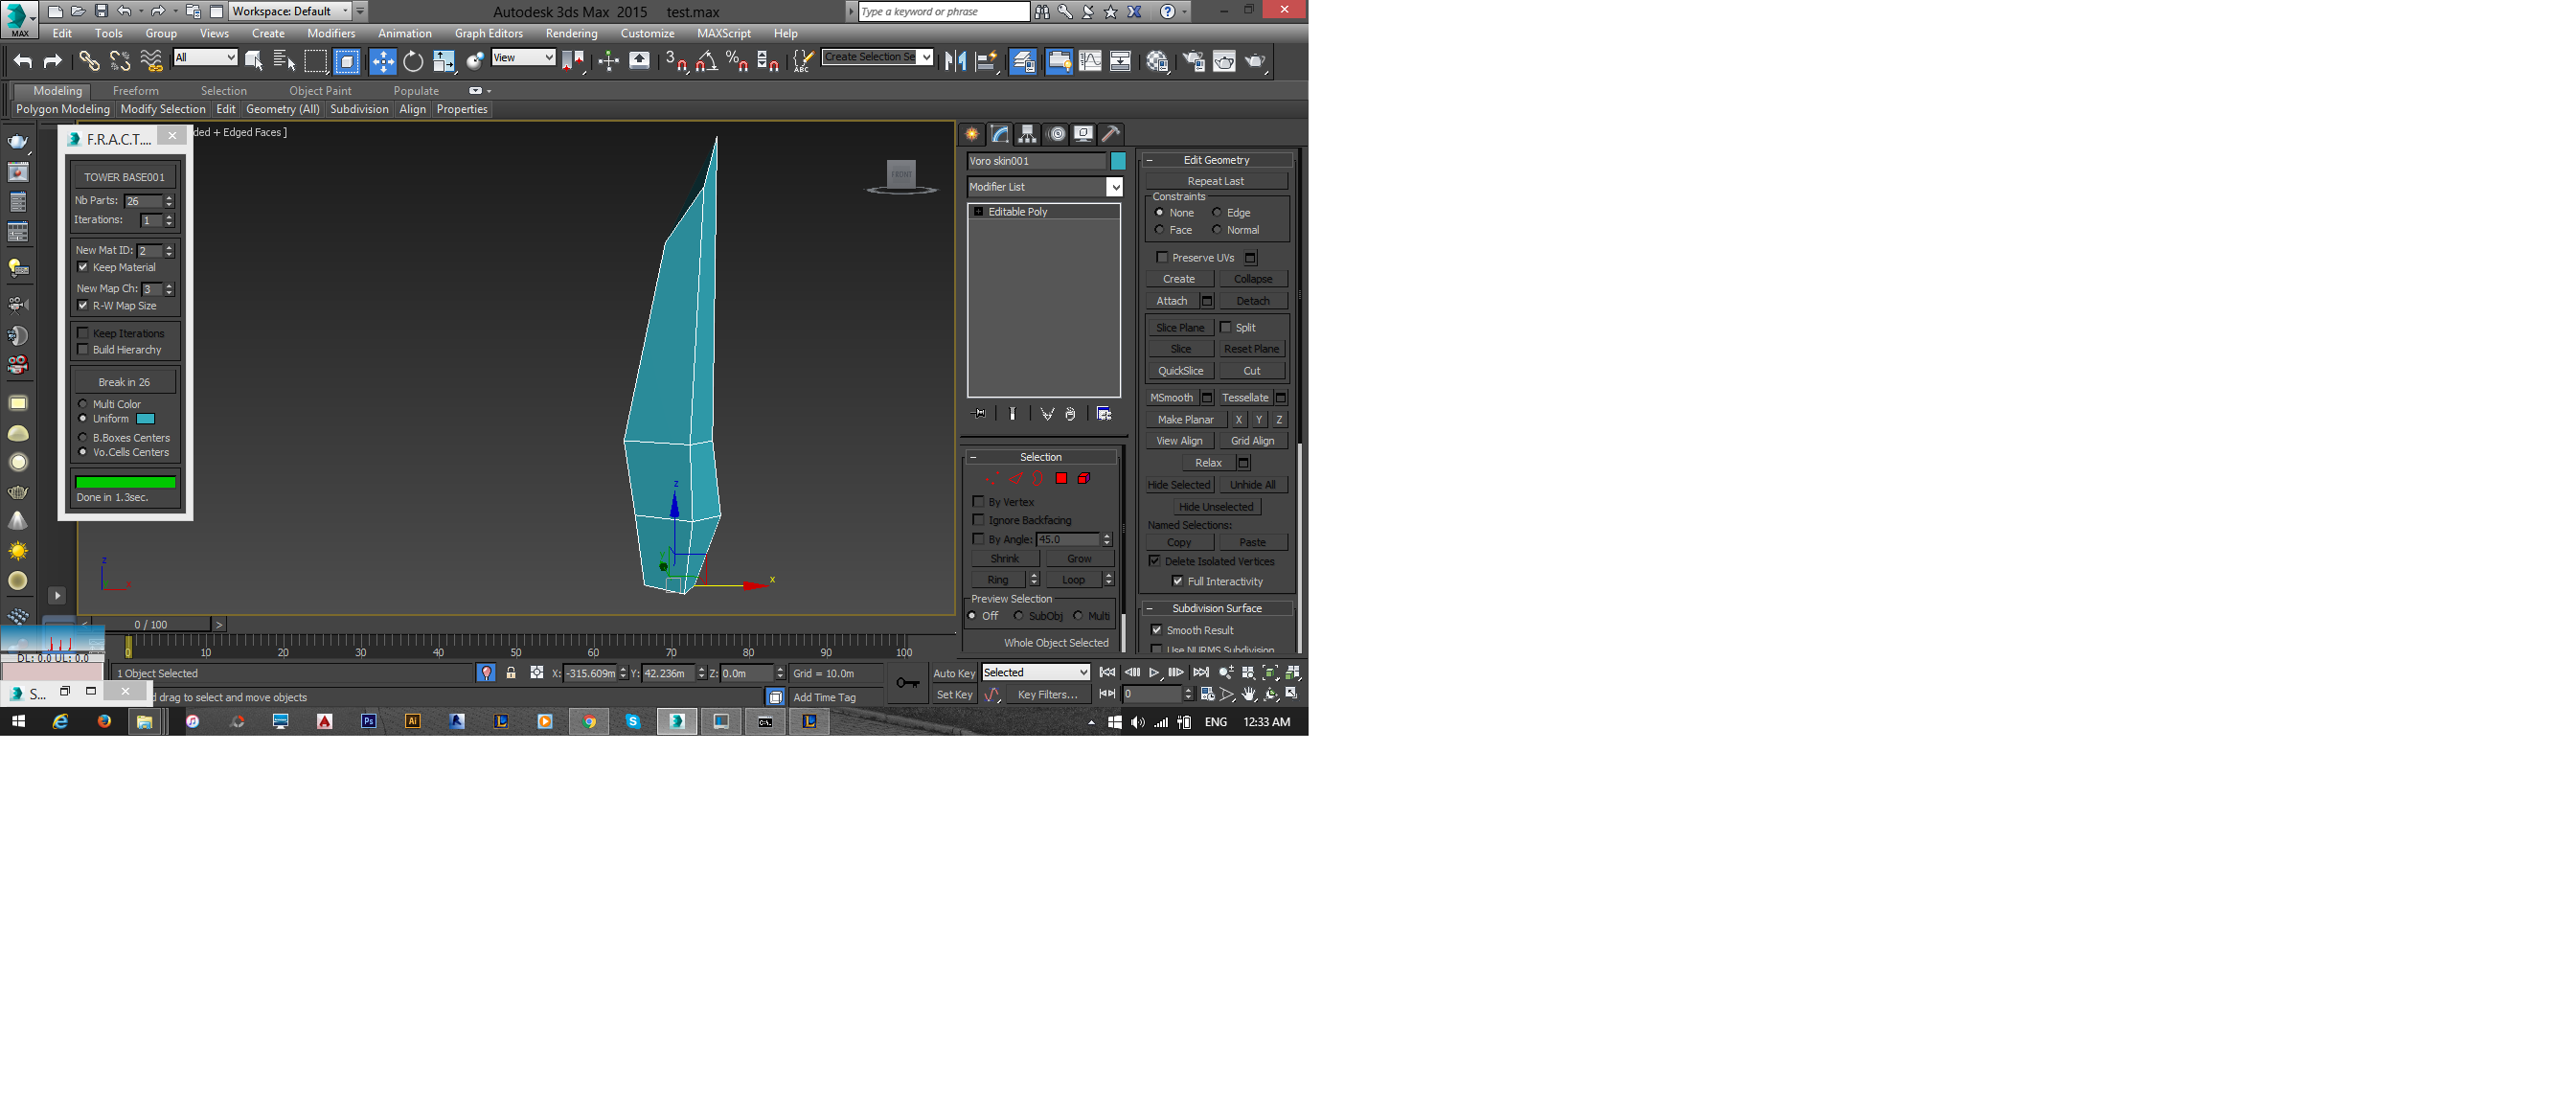The image size is (2575, 1094).
Task: Open Graph Editors menu
Action: coord(489,33)
